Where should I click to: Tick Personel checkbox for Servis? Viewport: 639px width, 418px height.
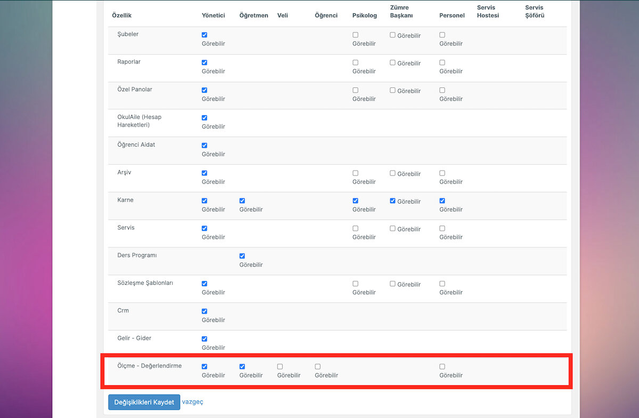(442, 228)
